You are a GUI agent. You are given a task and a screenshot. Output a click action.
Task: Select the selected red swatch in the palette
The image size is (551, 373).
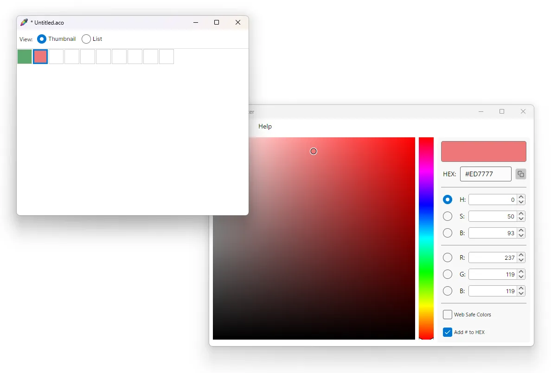coord(40,56)
